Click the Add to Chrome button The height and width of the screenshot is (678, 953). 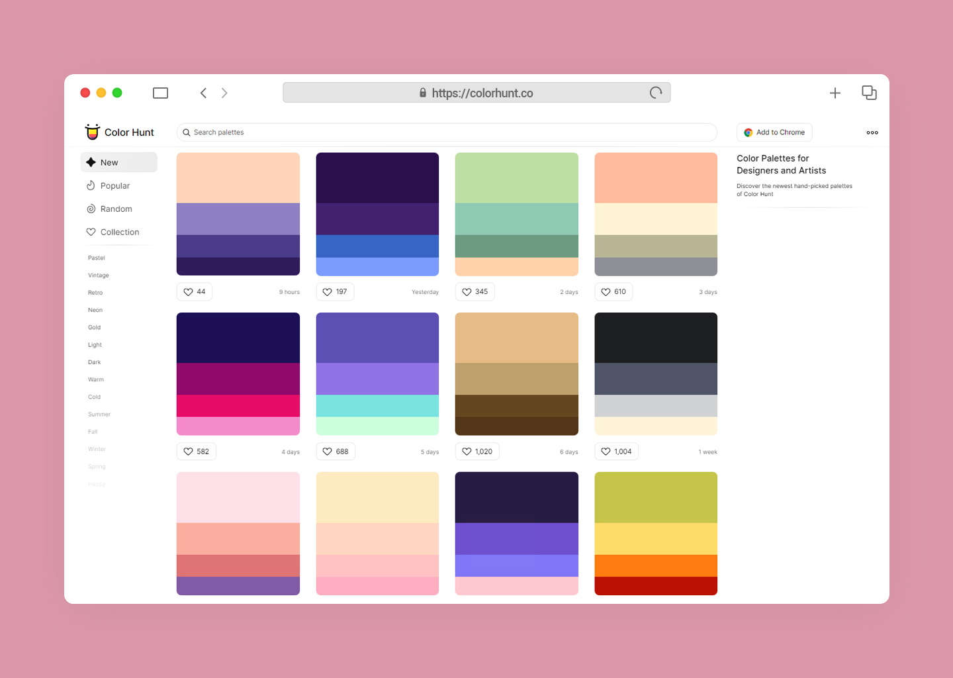[774, 132]
